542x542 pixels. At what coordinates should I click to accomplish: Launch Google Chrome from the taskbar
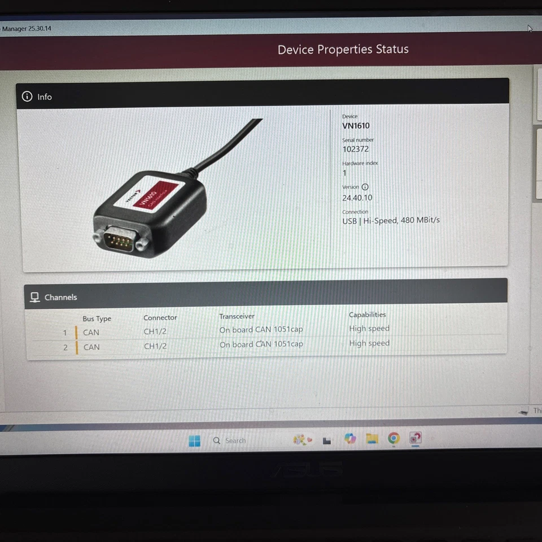pos(394,439)
